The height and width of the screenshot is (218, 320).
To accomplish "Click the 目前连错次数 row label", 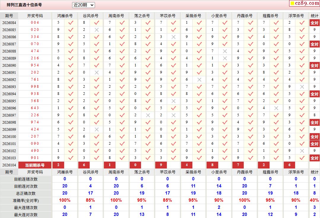I will click(26, 179).
